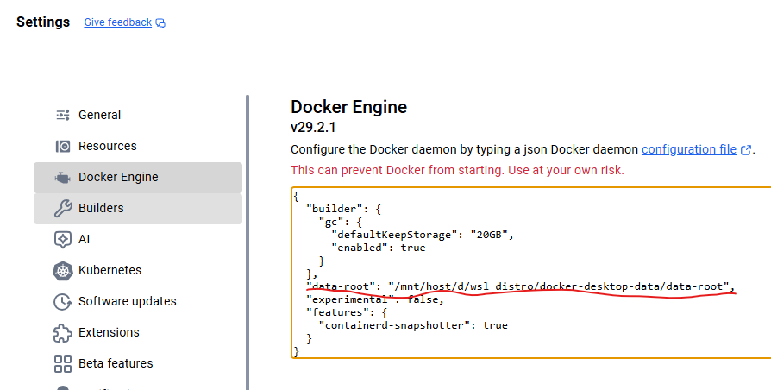Viewport: 771px width, 390px height.
Task: Click the General sliders icon in sidebar
Action: tap(62, 115)
